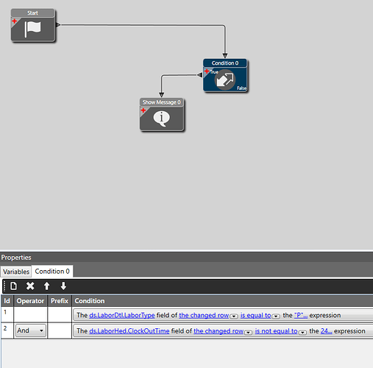Screen dimensions: 373x368
Task: Open the ds.LaborHed.ClockOutTime field link
Action: coord(129,331)
